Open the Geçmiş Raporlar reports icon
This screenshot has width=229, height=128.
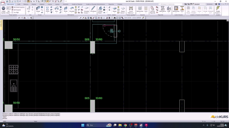click(152, 10)
